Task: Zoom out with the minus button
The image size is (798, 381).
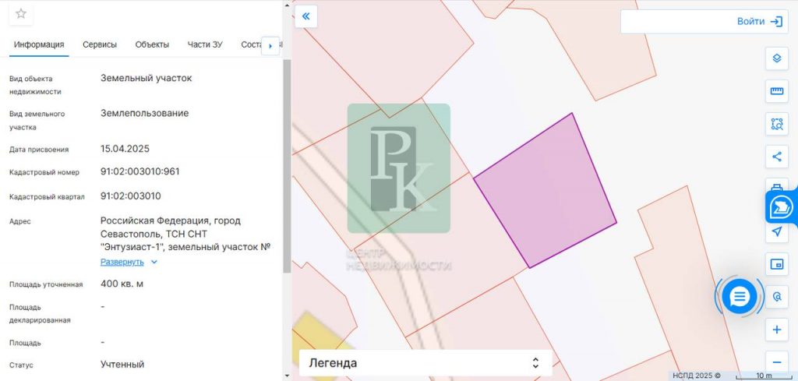Action: 777,362
